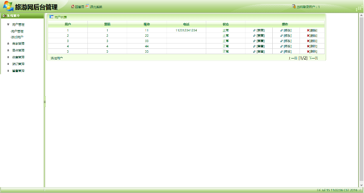Click the 上一页 previous page link
The height and width of the screenshot is (193, 364).
pos(293,58)
